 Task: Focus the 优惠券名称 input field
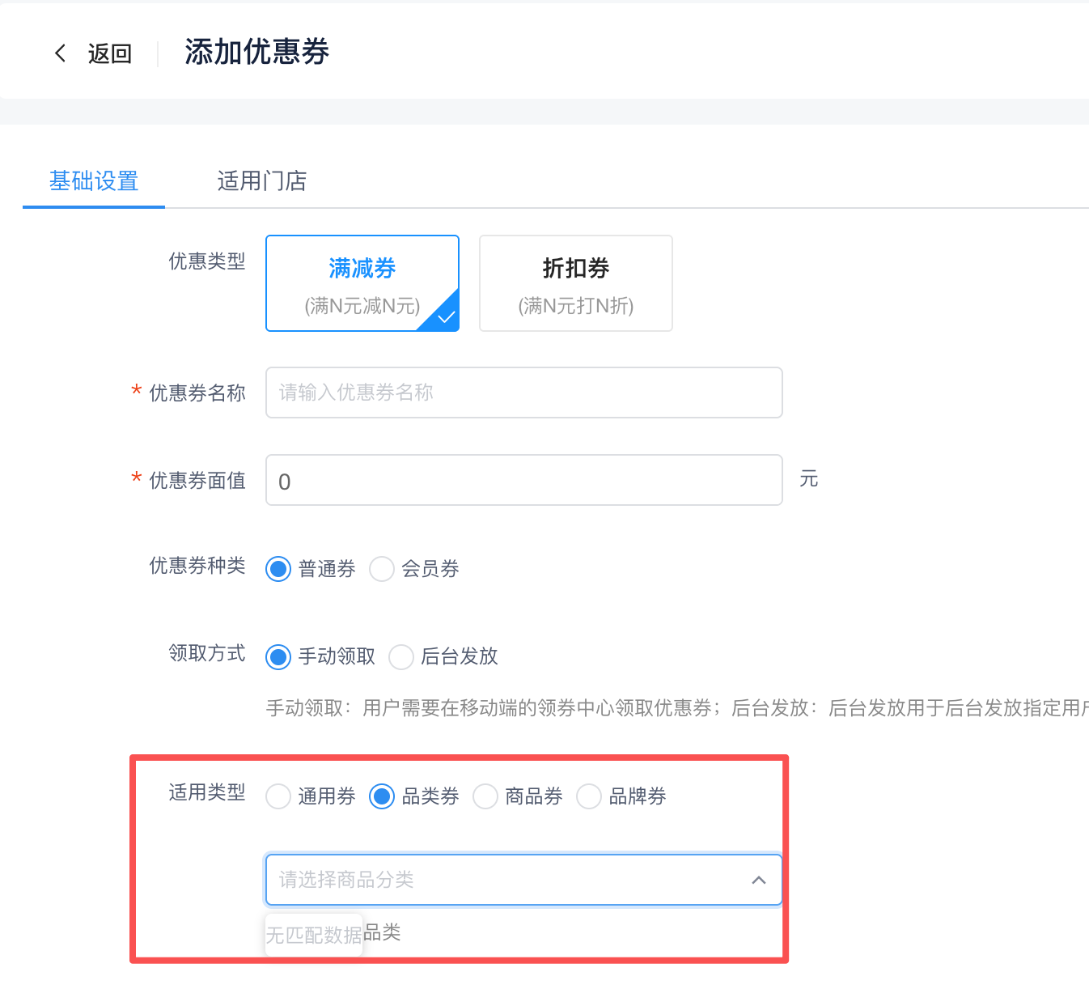523,393
